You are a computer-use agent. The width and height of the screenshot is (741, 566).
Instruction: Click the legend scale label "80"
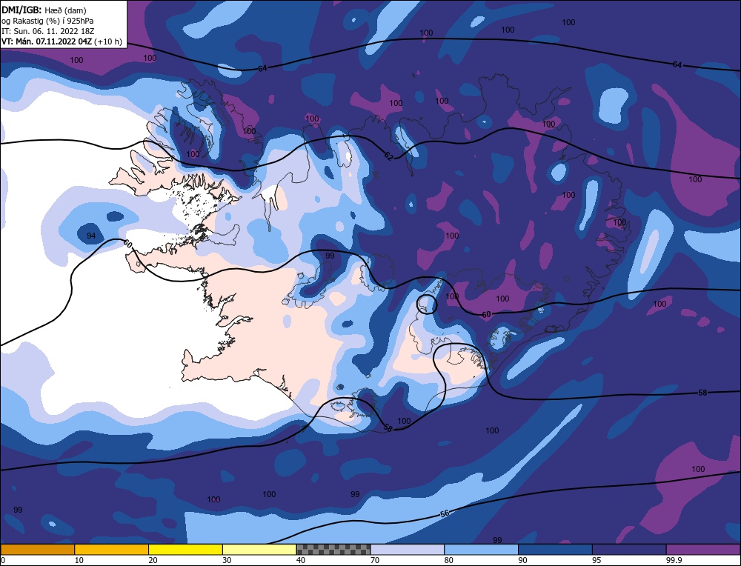[448, 560]
